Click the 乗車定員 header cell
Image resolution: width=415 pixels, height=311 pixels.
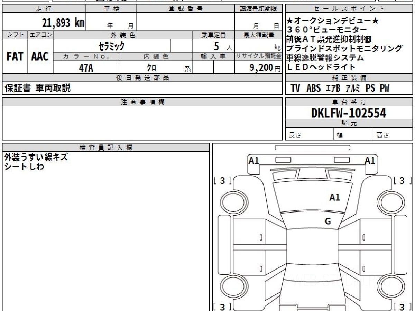point(213,35)
